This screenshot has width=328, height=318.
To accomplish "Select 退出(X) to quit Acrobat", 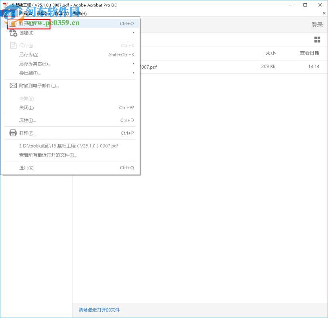I will [x=26, y=168].
